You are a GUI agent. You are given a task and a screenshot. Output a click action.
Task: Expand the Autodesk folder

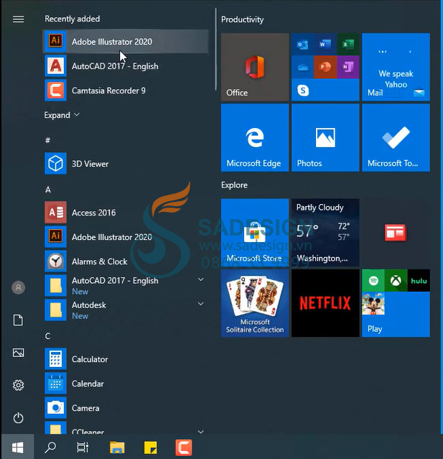[200, 305]
